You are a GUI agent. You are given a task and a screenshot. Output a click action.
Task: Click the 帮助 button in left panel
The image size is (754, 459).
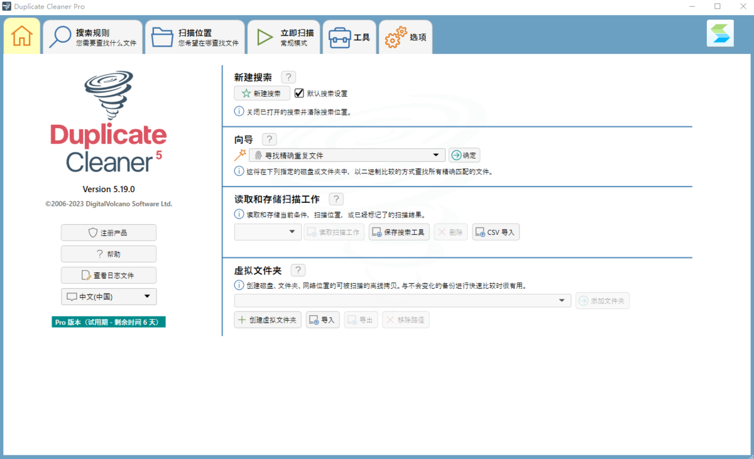[x=109, y=254]
